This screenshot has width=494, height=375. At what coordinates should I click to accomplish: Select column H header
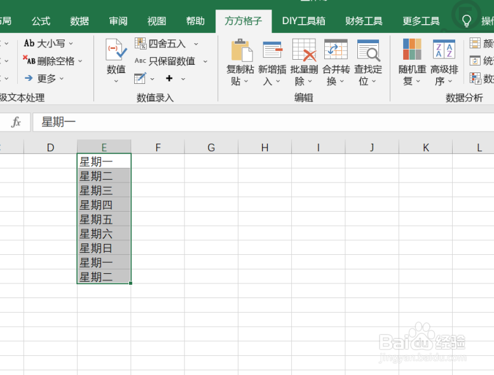(264, 147)
